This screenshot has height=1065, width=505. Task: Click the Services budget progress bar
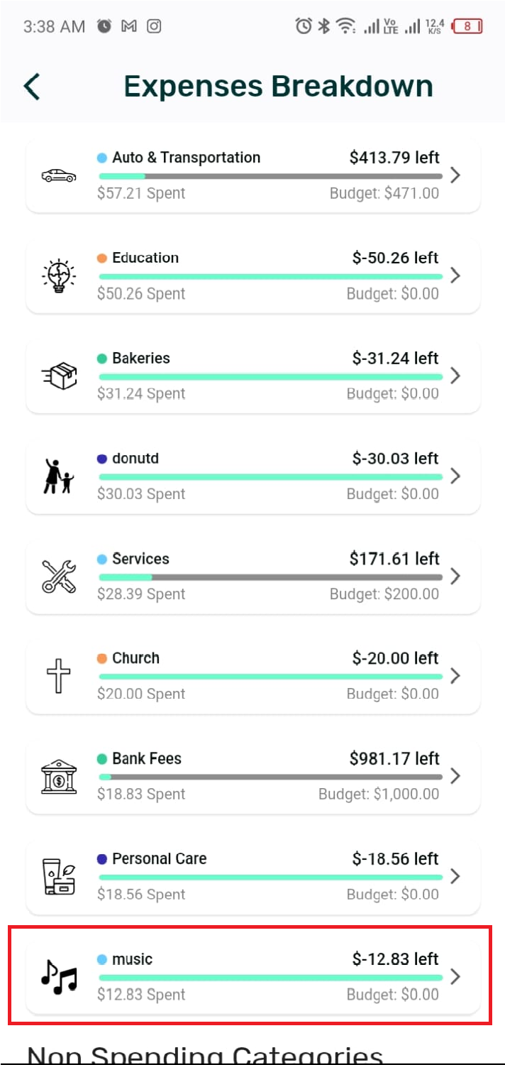click(x=270, y=577)
